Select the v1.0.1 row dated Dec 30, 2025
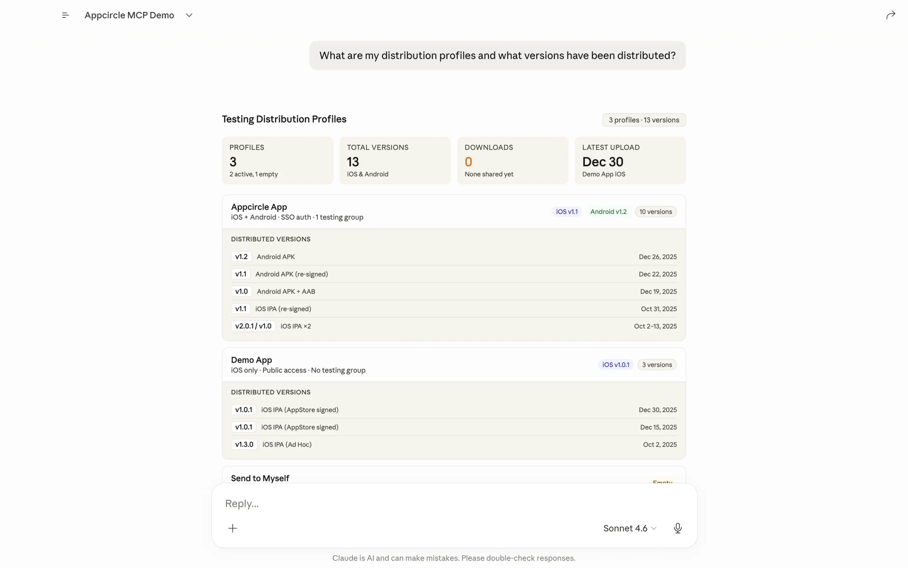 pyautogui.click(x=454, y=409)
